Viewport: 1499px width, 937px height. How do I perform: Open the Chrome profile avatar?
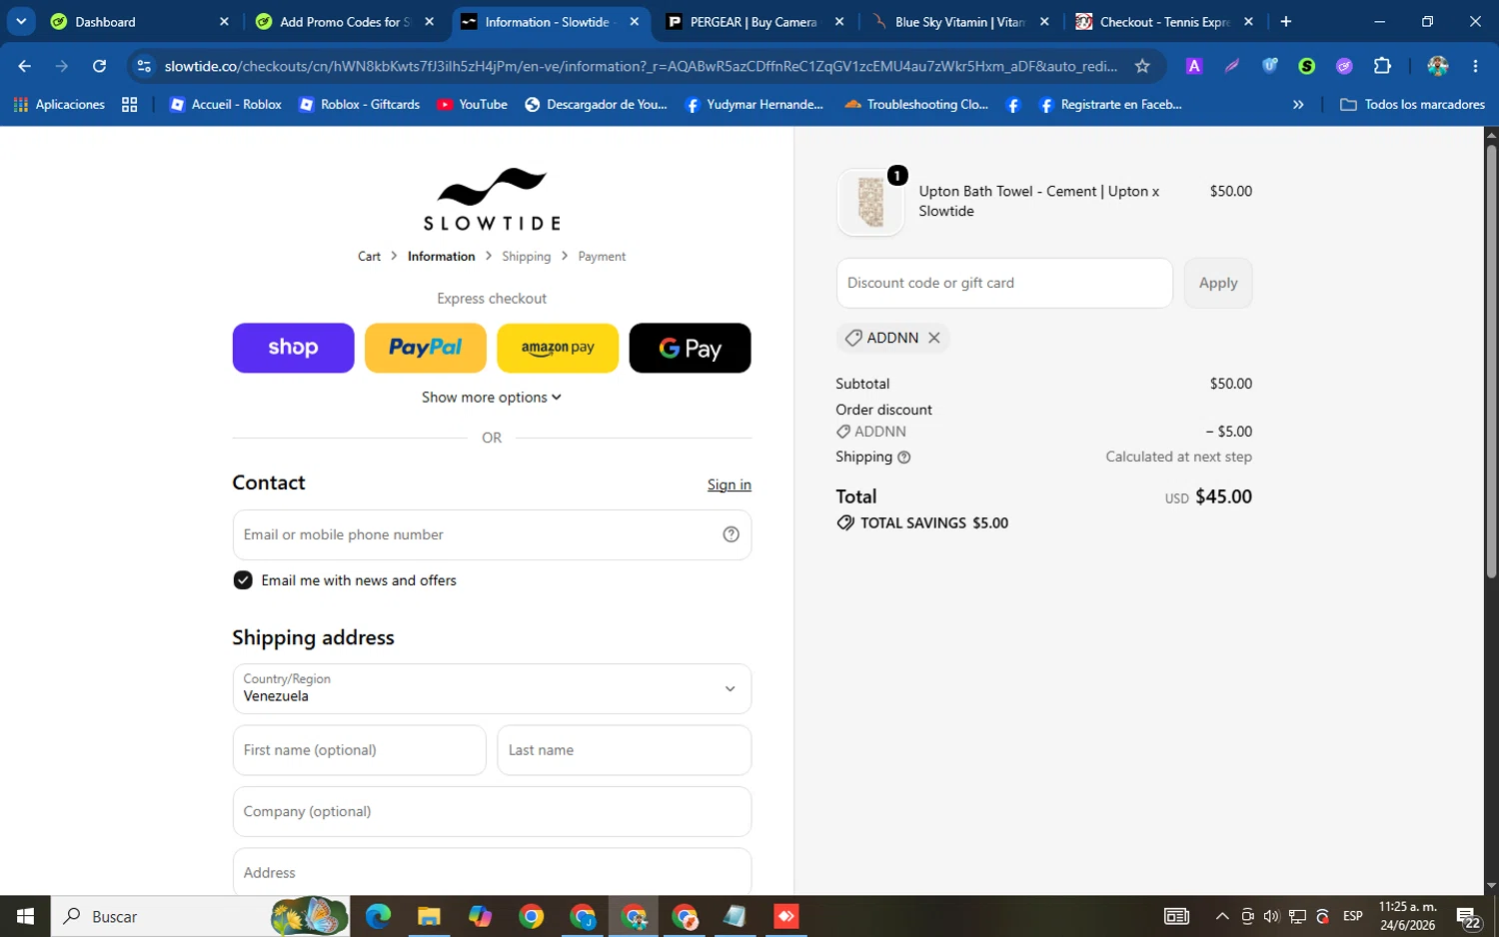click(1438, 66)
